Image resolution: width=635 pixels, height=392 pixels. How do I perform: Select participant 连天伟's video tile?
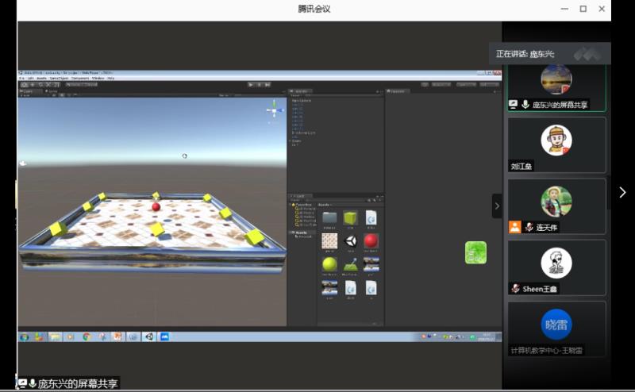556,206
